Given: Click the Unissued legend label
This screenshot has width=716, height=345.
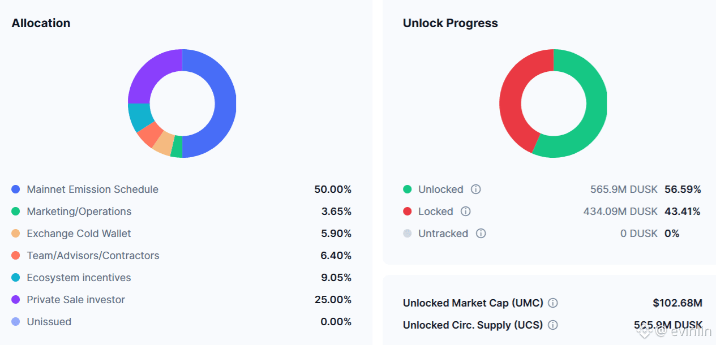Looking at the screenshot, I should [x=49, y=322].
